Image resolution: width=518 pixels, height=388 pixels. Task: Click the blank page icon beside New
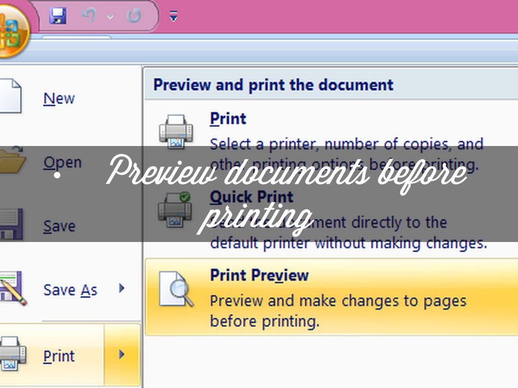tap(11, 97)
